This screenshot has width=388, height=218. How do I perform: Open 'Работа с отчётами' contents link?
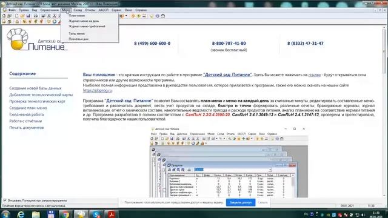(25, 121)
